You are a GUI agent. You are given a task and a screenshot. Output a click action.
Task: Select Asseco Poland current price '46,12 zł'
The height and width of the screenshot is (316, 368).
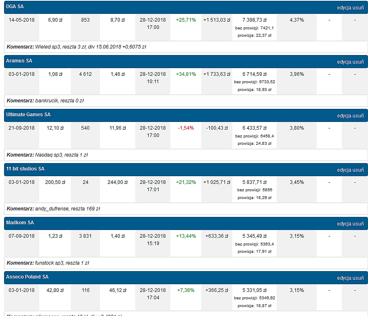(x=118, y=290)
